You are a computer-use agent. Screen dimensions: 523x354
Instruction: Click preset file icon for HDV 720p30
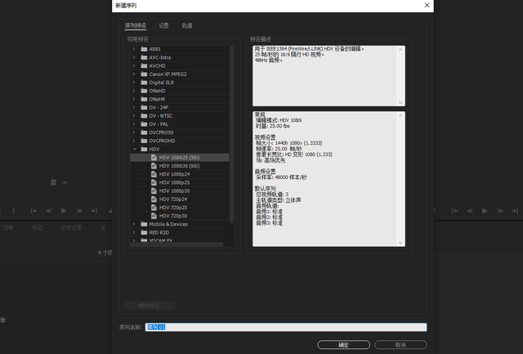click(x=154, y=216)
